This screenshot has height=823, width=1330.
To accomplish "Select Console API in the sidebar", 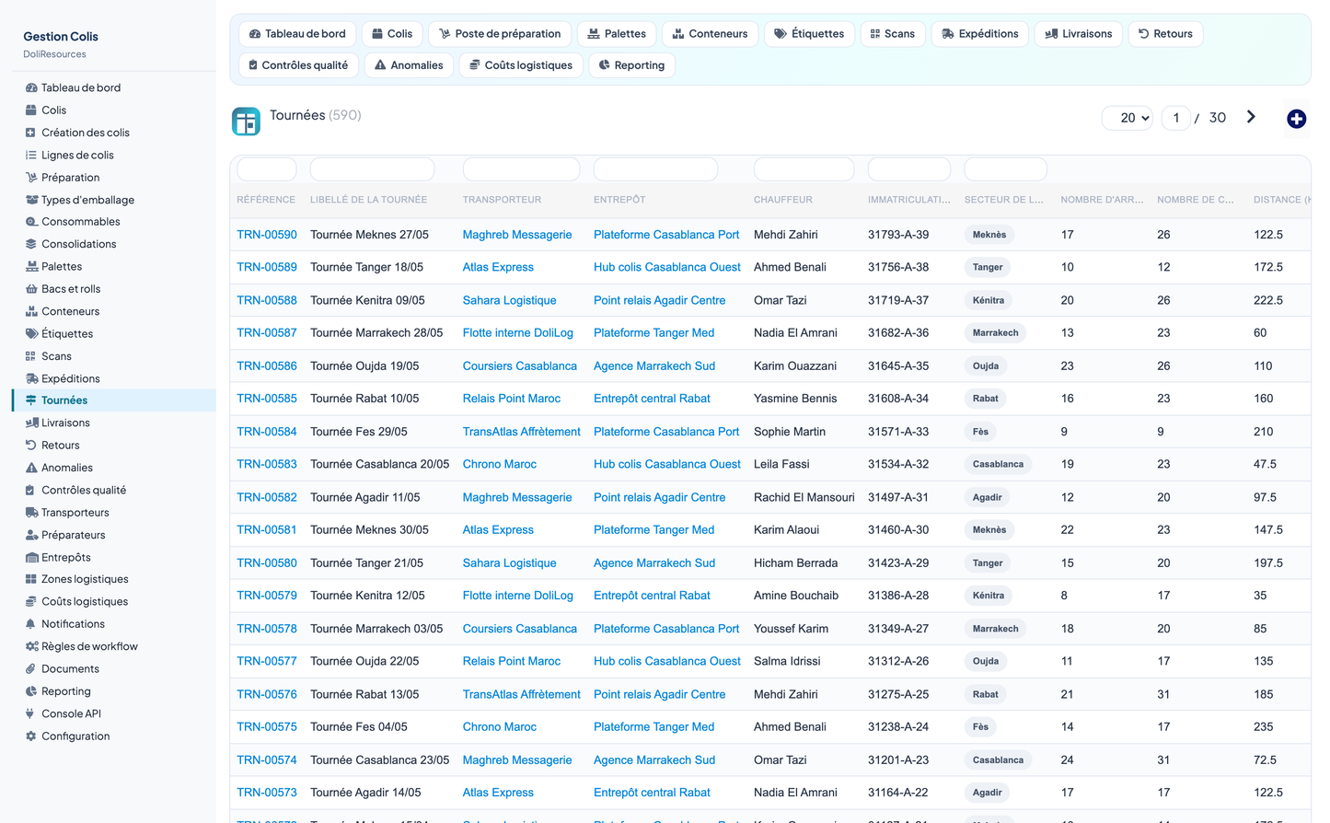I will pos(71,714).
